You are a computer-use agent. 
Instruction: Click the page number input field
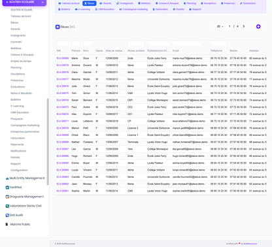click(x=229, y=26)
